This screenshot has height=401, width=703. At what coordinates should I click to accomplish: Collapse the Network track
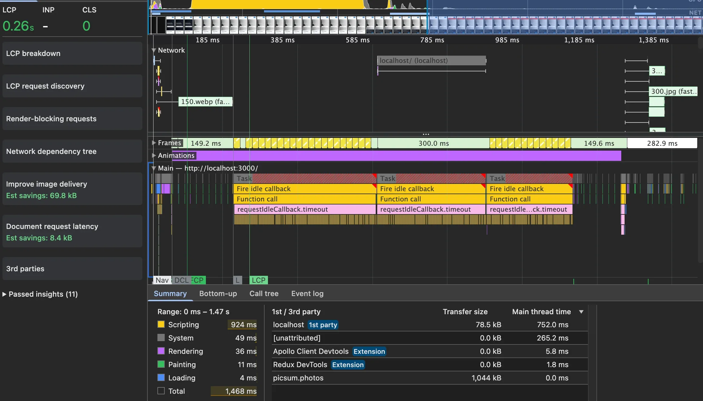(x=154, y=50)
